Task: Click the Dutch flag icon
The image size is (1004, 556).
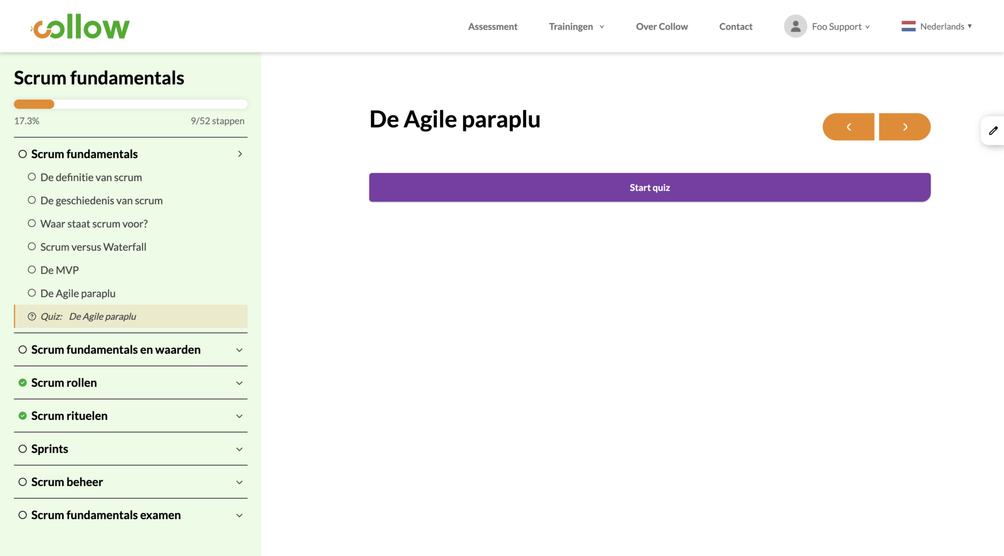Action: point(908,26)
